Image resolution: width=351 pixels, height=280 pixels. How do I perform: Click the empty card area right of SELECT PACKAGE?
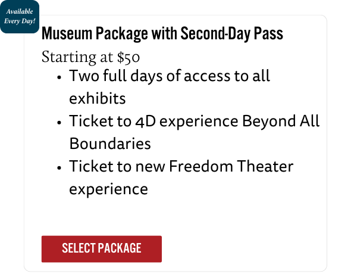(244, 249)
